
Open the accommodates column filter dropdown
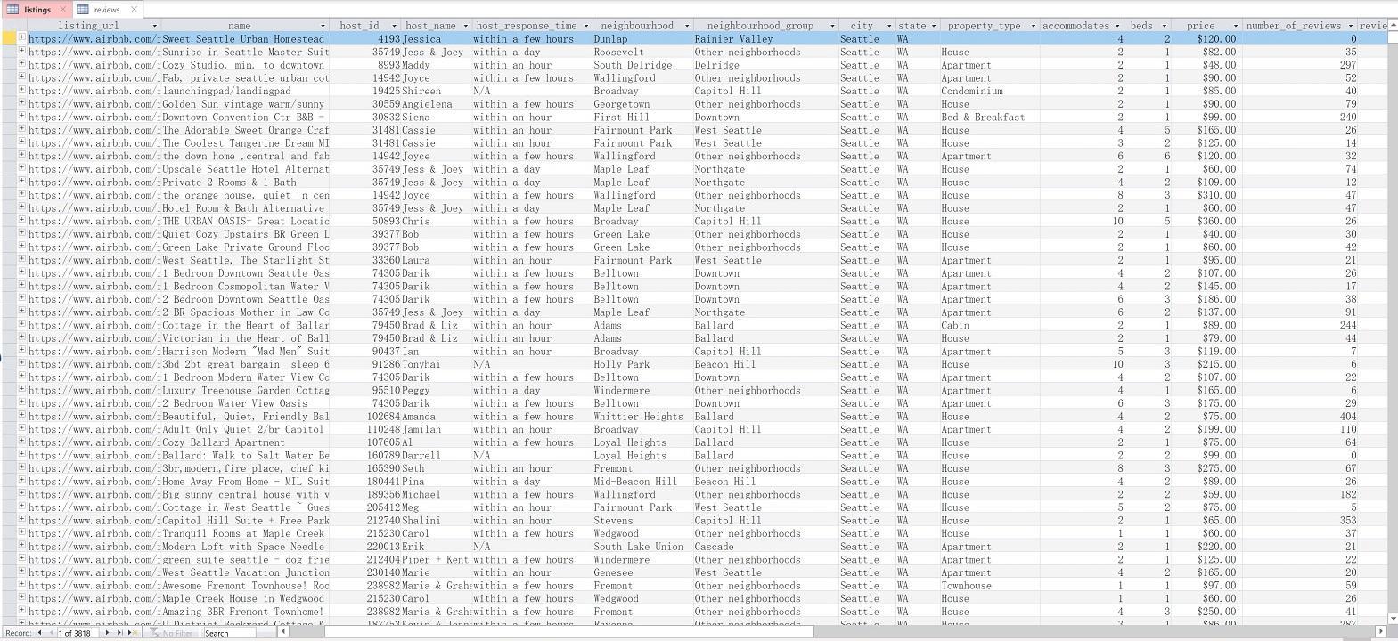(x=1117, y=26)
